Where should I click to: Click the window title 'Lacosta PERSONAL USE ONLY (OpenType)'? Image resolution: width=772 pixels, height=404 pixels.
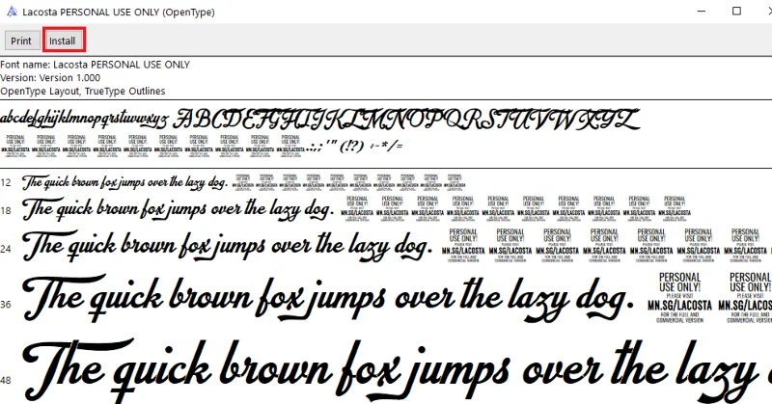pyautogui.click(x=119, y=12)
